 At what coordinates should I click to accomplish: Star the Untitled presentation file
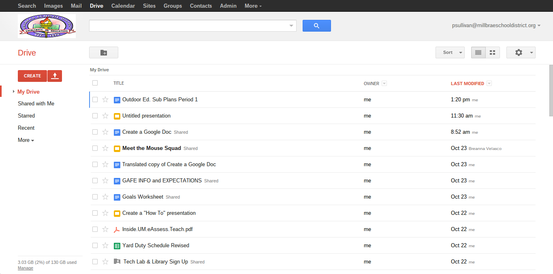pos(105,116)
